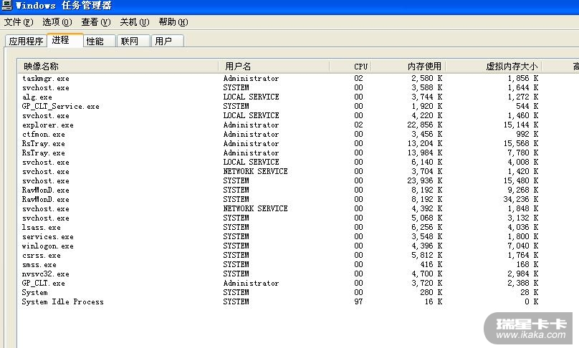Image resolution: width=579 pixels, height=348 pixels.
Task: Select the GP_CLT.exe process
Action: coord(43,283)
